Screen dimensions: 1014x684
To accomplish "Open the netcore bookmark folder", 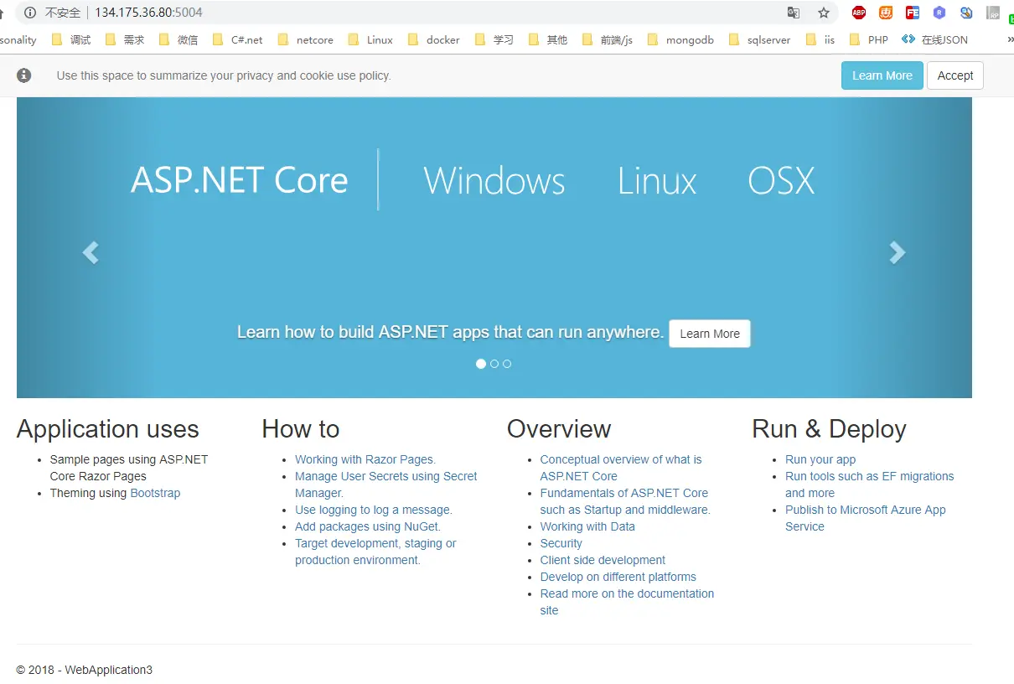I will (305, 39).
